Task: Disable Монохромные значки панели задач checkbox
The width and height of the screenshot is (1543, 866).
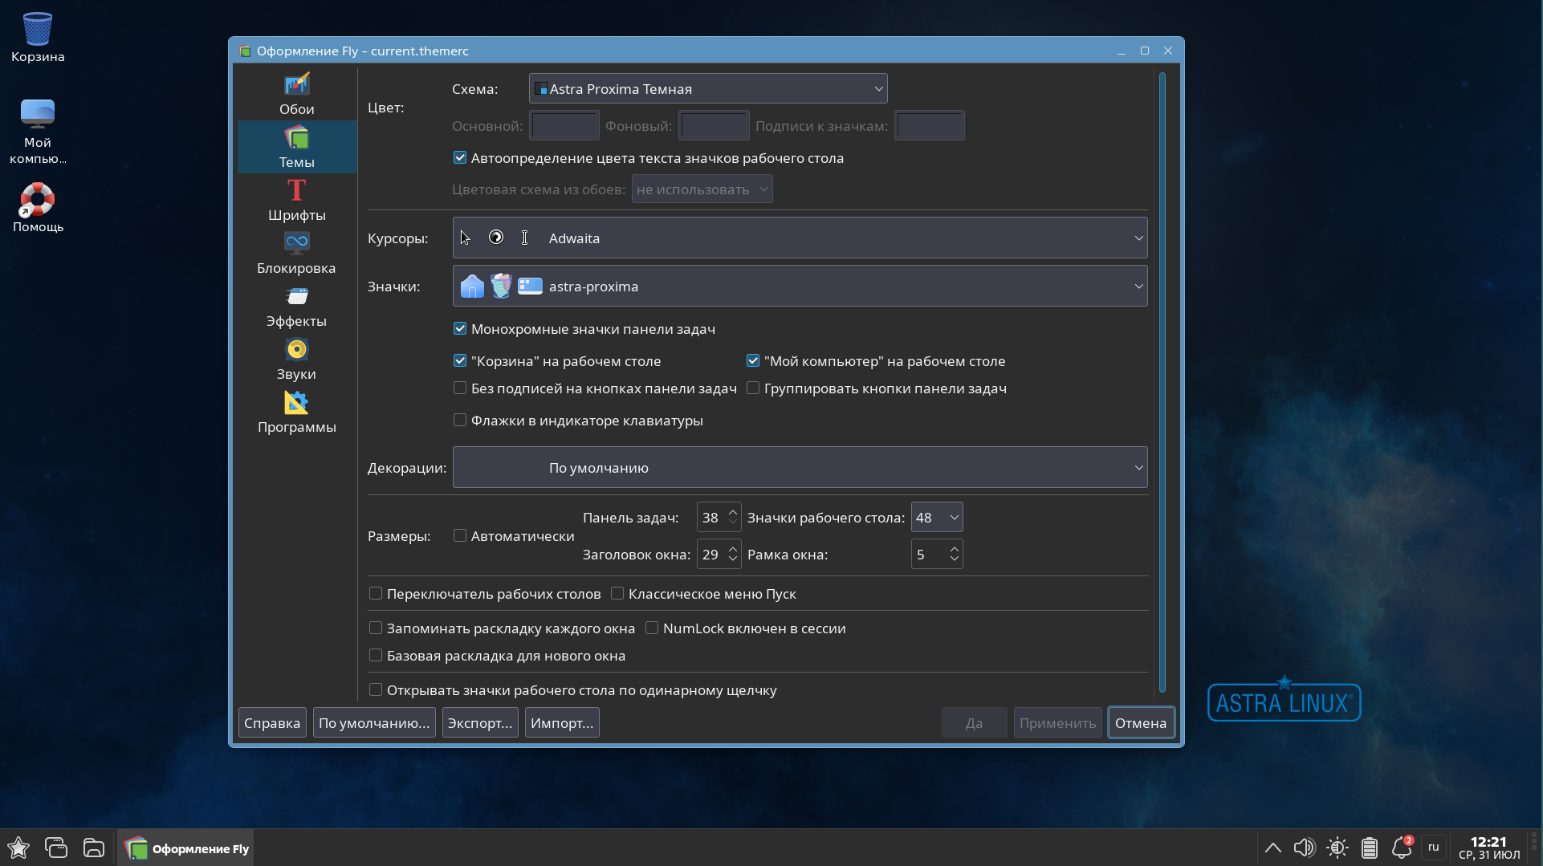Action: tap(460, 329)
